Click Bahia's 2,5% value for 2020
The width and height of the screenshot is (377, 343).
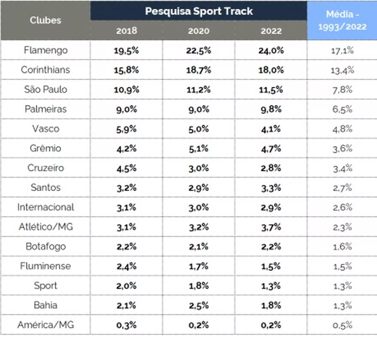click(x=198, y=305)
